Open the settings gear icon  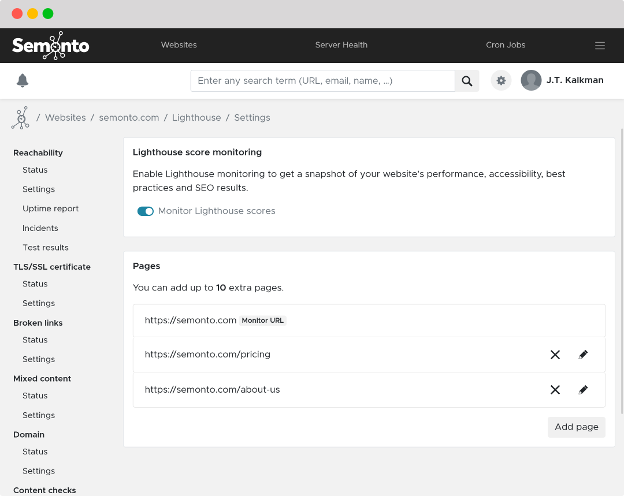click(500, 80)
